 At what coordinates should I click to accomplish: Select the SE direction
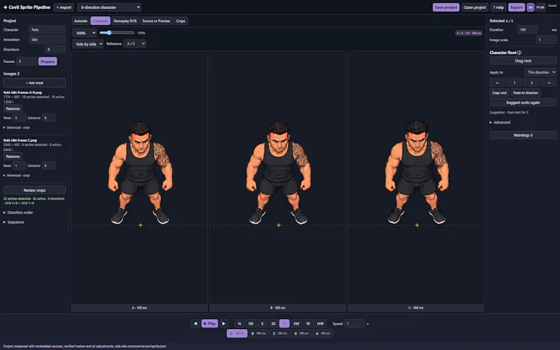point(273,323)
